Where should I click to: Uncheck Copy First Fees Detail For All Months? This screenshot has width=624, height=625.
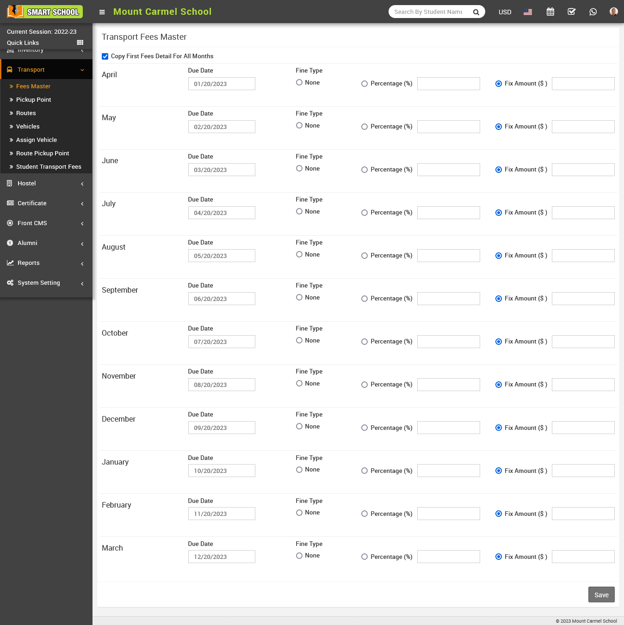click(105, 56)
